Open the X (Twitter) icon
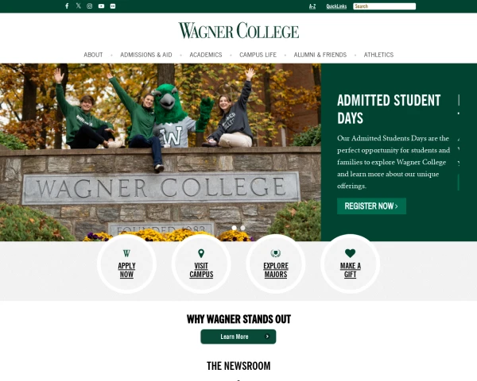477x381 pixels. pyautogui.click(x=79, y=6)
